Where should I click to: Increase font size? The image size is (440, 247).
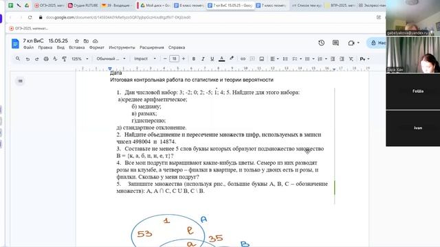(184, 59)
